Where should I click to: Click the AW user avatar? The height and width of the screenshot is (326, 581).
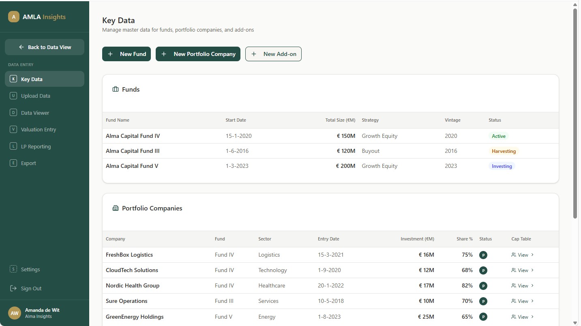coord(15,313)
